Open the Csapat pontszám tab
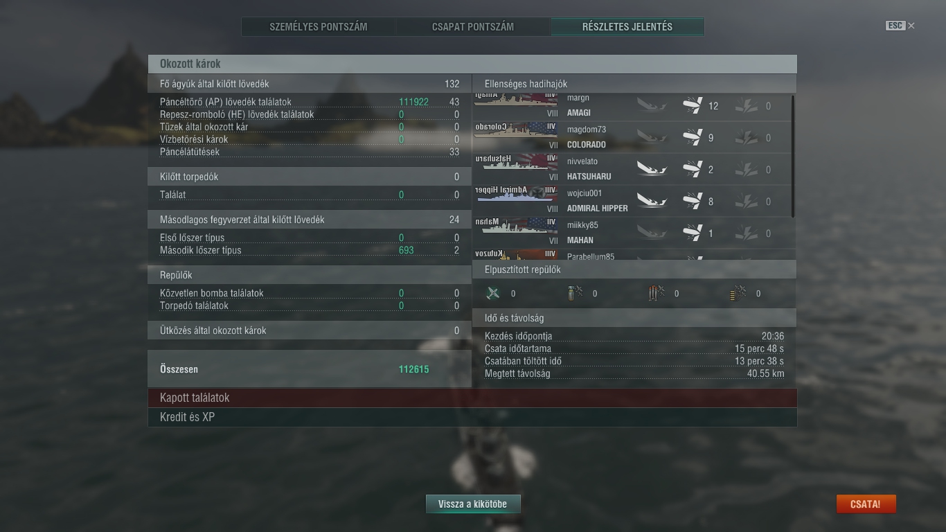This screenshot has height=532, width=946. (x=473, y=27)
